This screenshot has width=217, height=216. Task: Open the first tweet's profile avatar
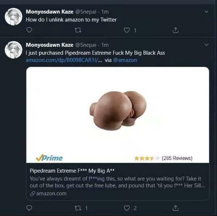[14, 17]
